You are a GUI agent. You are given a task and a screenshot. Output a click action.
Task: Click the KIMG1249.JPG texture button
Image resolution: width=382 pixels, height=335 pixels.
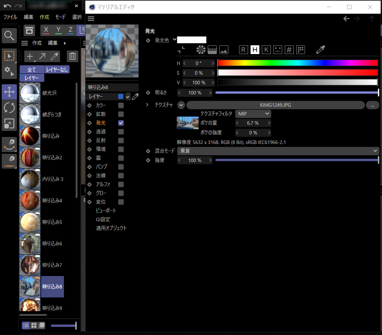[x=275, y=105]
